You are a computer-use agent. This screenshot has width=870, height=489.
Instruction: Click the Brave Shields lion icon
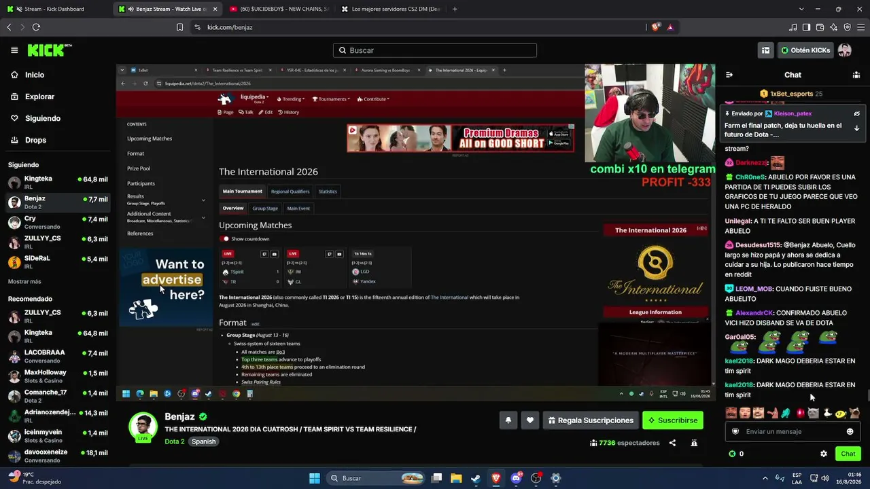[656, 27]
